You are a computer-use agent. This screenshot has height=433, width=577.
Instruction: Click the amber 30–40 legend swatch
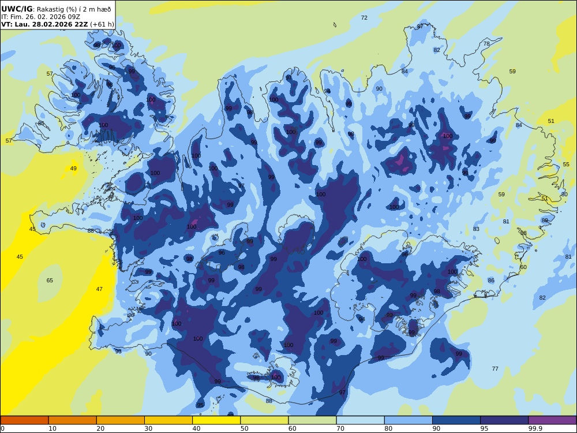coord(168,420)
